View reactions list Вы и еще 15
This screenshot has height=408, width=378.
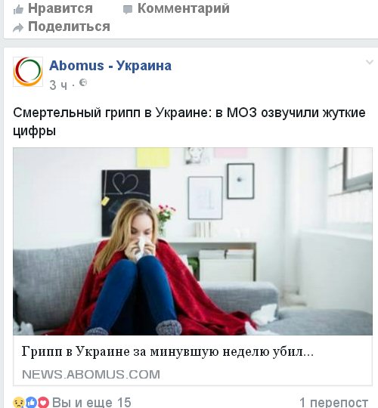(91, 402)
